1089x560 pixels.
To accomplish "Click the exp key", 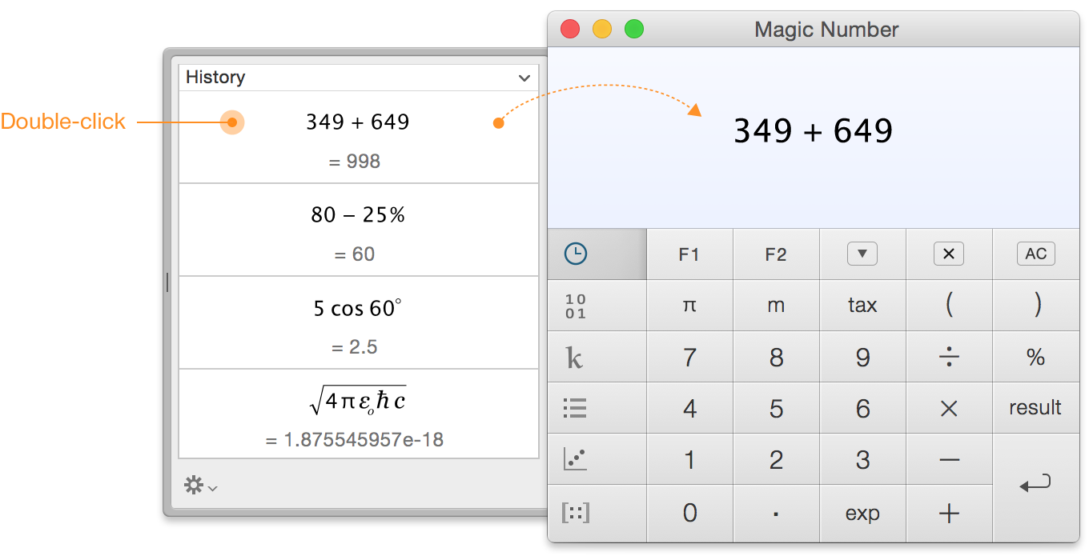I will pos(862,513).
